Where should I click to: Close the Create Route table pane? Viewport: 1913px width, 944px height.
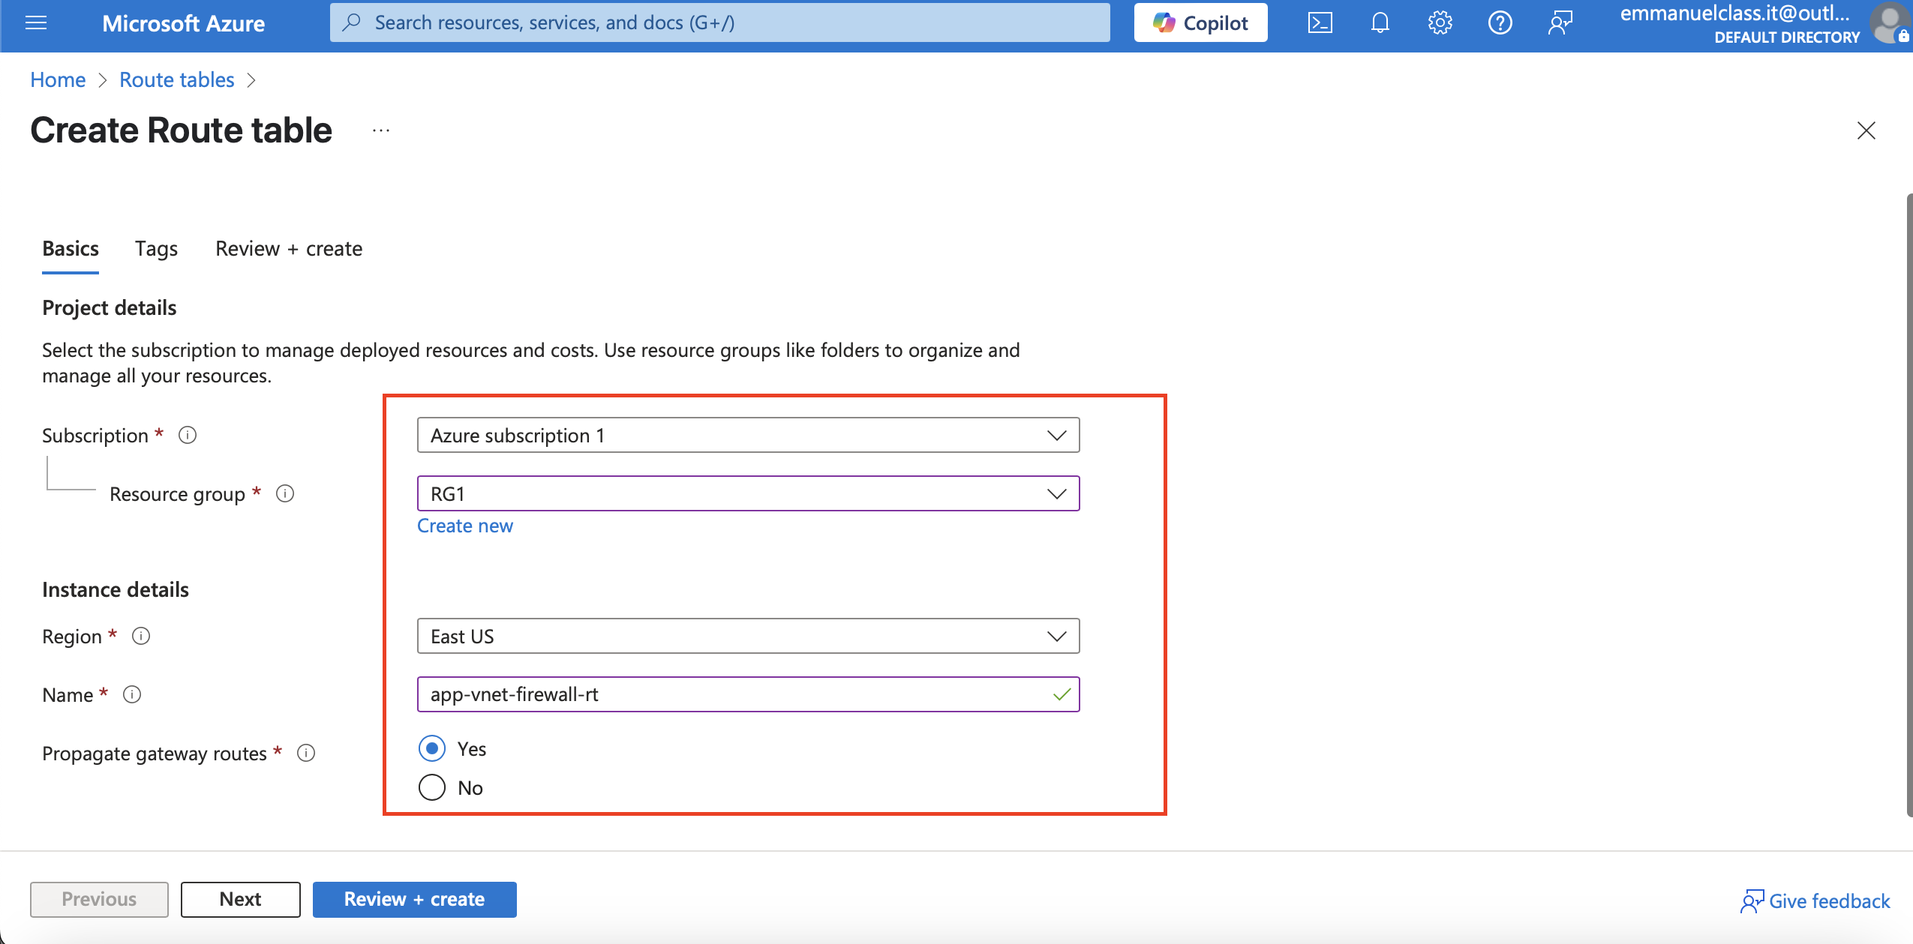[x=1866, y=130]
